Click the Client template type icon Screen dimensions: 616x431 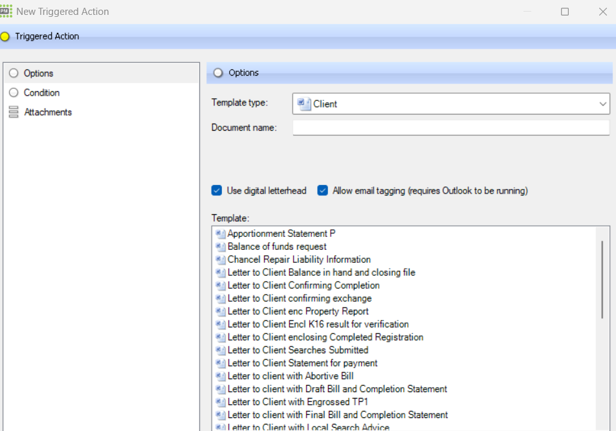click(x=303, y=104)
